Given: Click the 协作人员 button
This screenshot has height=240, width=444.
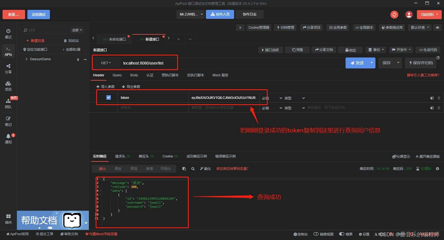Looking at the screenshot, I should 220,14.
